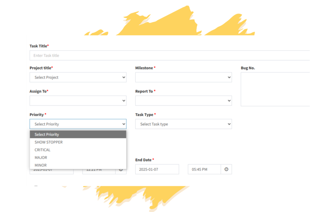The image size is (331, 212).
Task: Click the start date field beneath the dropdown list
Action: [x=51, y=171]
